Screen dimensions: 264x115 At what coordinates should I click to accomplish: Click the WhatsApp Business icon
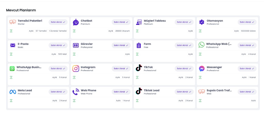point(12,69)
